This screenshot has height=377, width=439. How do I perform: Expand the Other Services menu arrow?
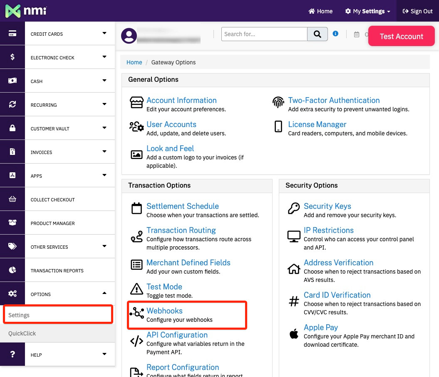pyautogui.click(x=104, y=246)
